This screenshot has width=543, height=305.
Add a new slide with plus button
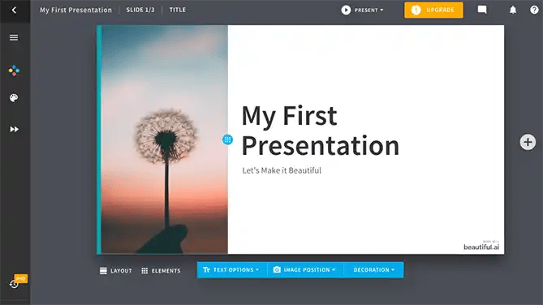coord(528,142)
